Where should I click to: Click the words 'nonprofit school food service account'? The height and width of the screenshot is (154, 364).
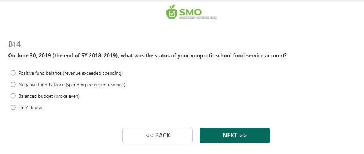pyautogui.click(x=238, y=56)
